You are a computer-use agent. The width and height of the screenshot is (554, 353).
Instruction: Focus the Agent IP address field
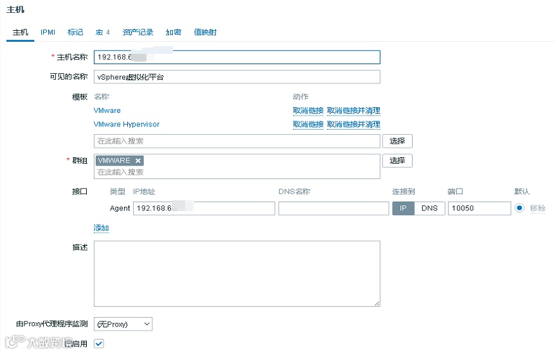pyautogui.click(x=204, y=208)
